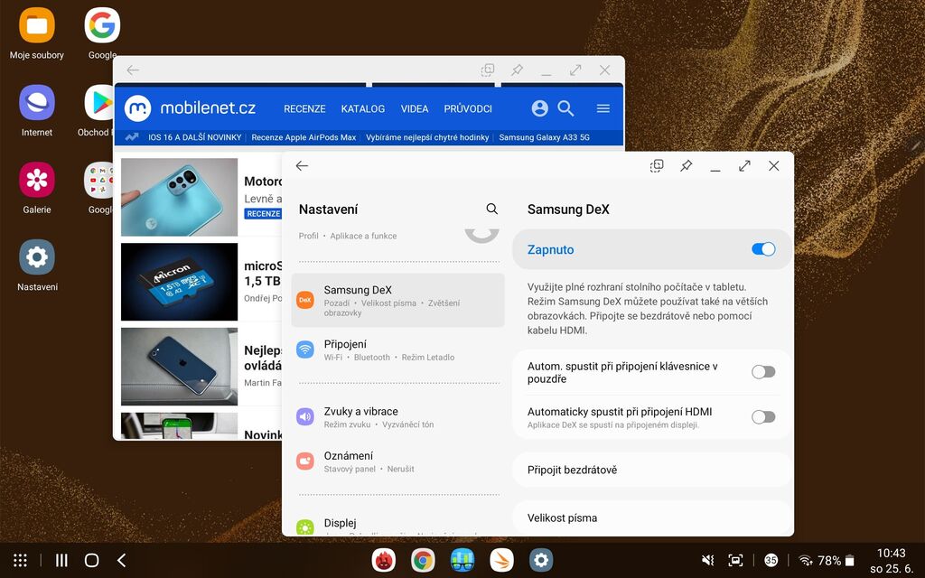Pin the Nastavení window on top

(686, 166)
